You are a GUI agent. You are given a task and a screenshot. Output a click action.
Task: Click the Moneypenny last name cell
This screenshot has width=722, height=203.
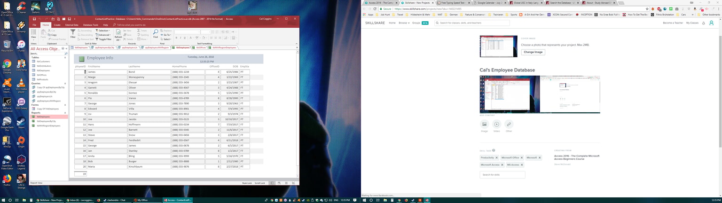[x=149, y=77]
